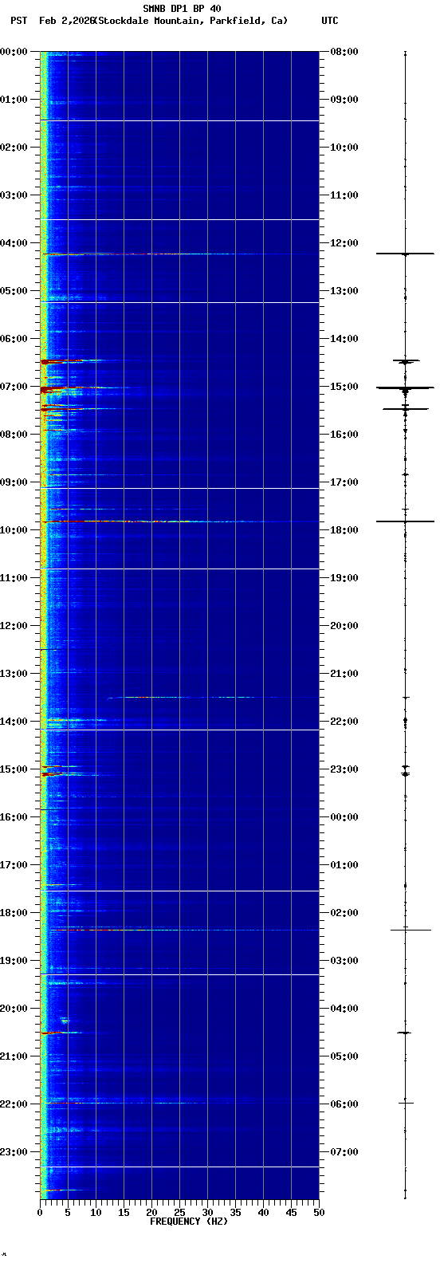This screenshot has height=1263, width=440.
Task: Click the 06:00 label on PST axis
Action: pos(14,339)
